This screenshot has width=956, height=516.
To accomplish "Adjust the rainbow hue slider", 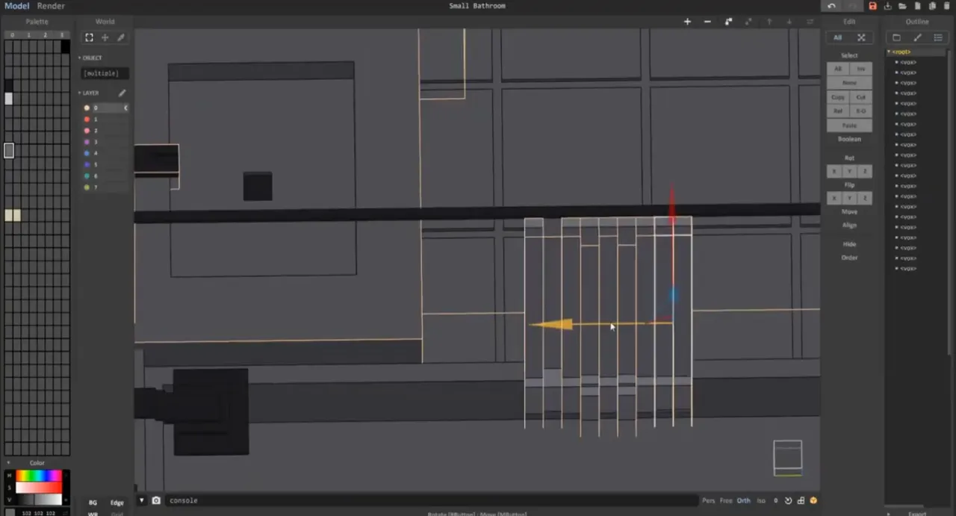I will click(39, 476).
